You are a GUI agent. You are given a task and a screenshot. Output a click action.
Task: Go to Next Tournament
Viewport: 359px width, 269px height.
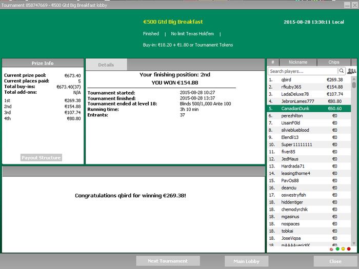pos(168,261)
